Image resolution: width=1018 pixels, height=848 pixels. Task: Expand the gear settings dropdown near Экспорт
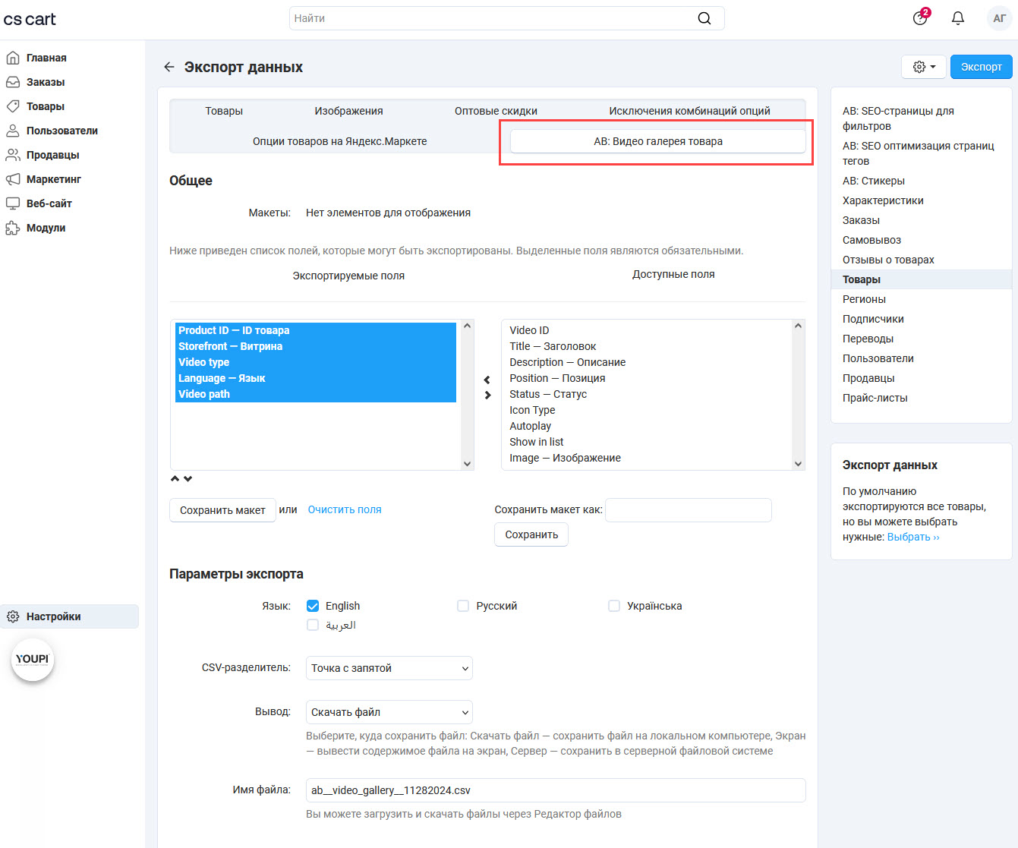(923, 67)
